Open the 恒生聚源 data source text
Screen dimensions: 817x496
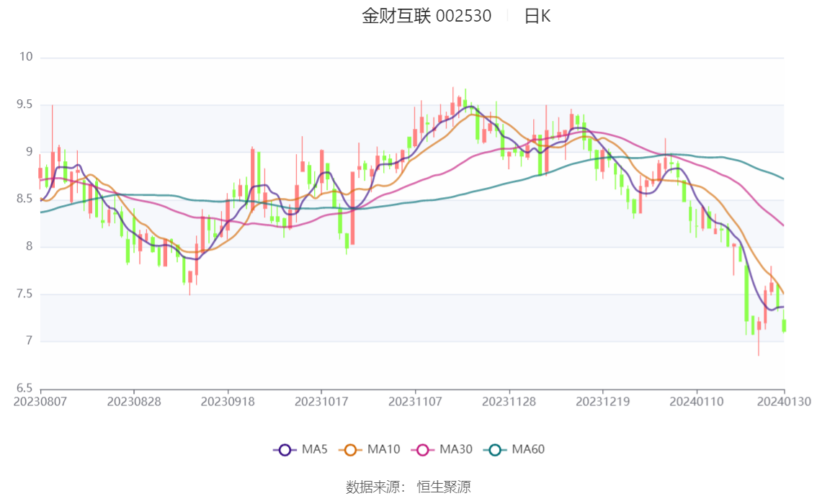click(x=444, y=487)
